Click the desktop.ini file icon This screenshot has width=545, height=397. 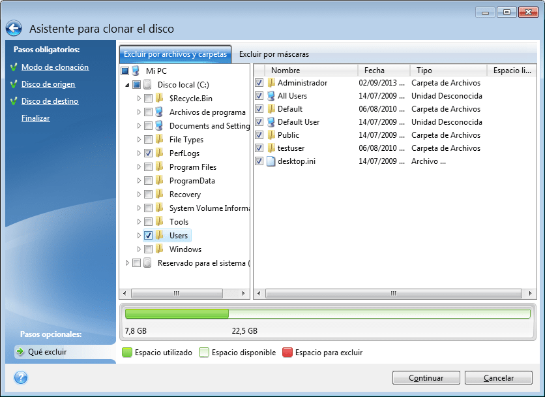click(271, 161)
